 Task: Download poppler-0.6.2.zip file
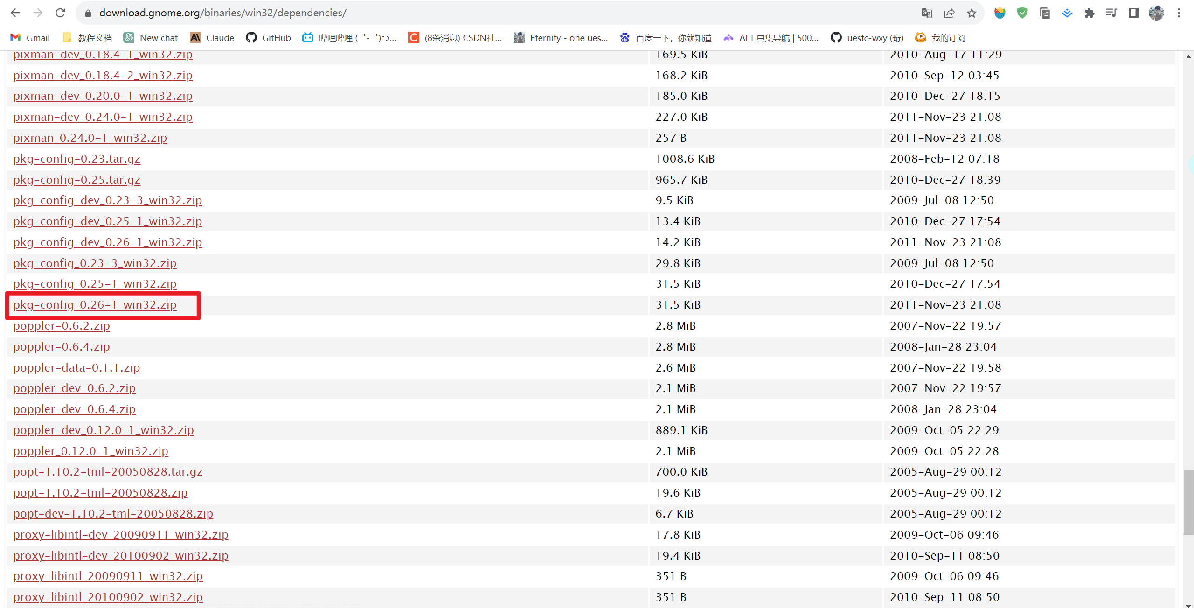pos(62,326)
